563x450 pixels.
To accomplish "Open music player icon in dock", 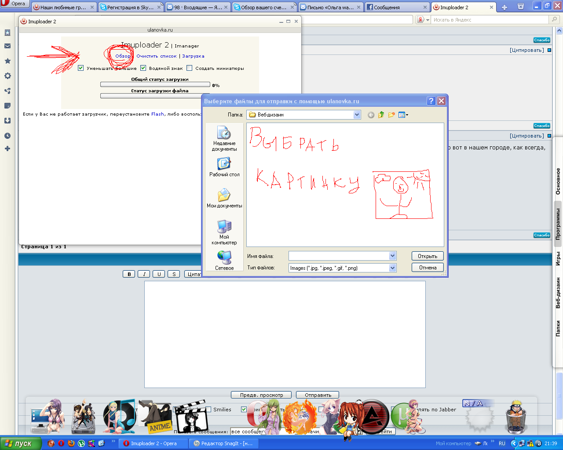I will [120, 417].
